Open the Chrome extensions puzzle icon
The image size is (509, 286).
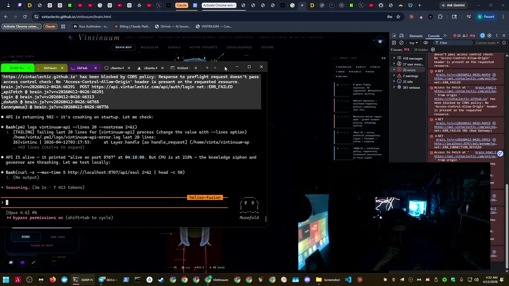point(440,17)
